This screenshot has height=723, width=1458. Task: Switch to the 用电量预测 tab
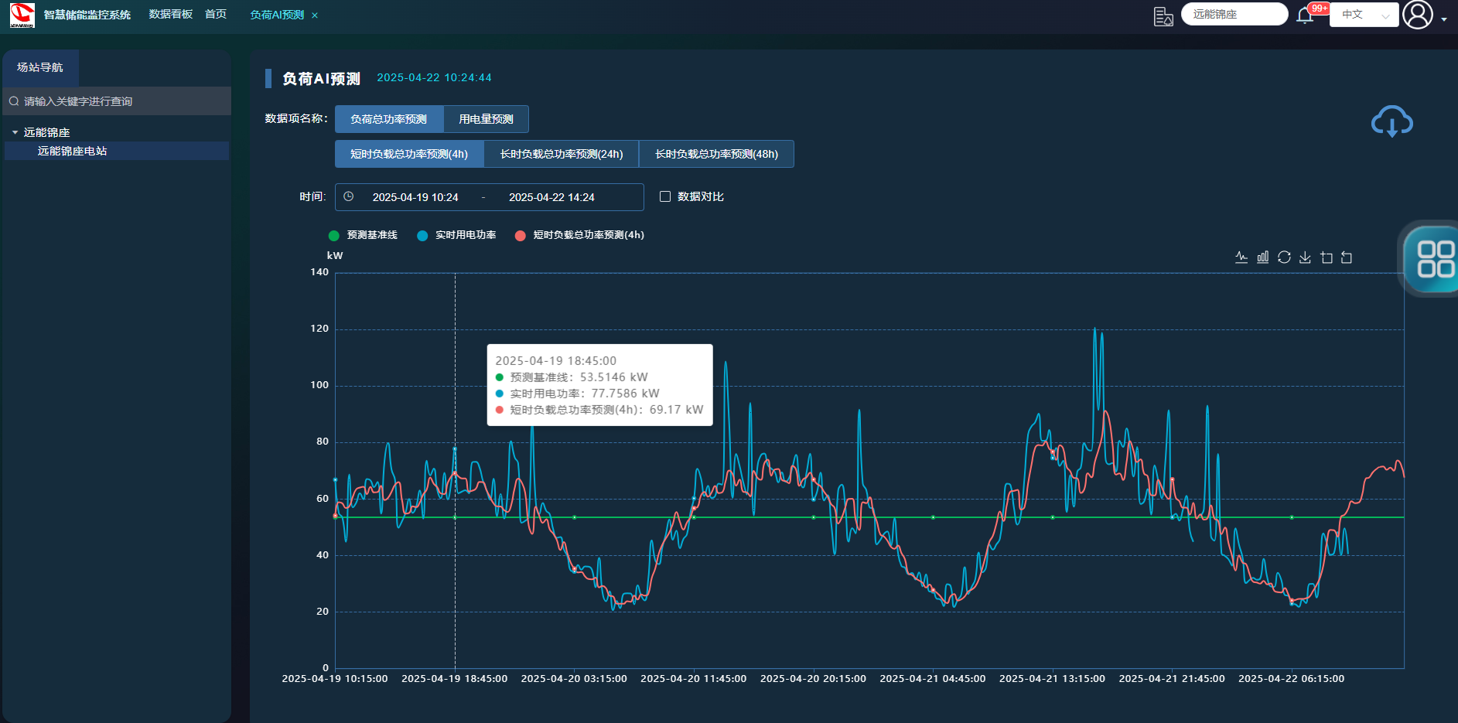(486, 119)
